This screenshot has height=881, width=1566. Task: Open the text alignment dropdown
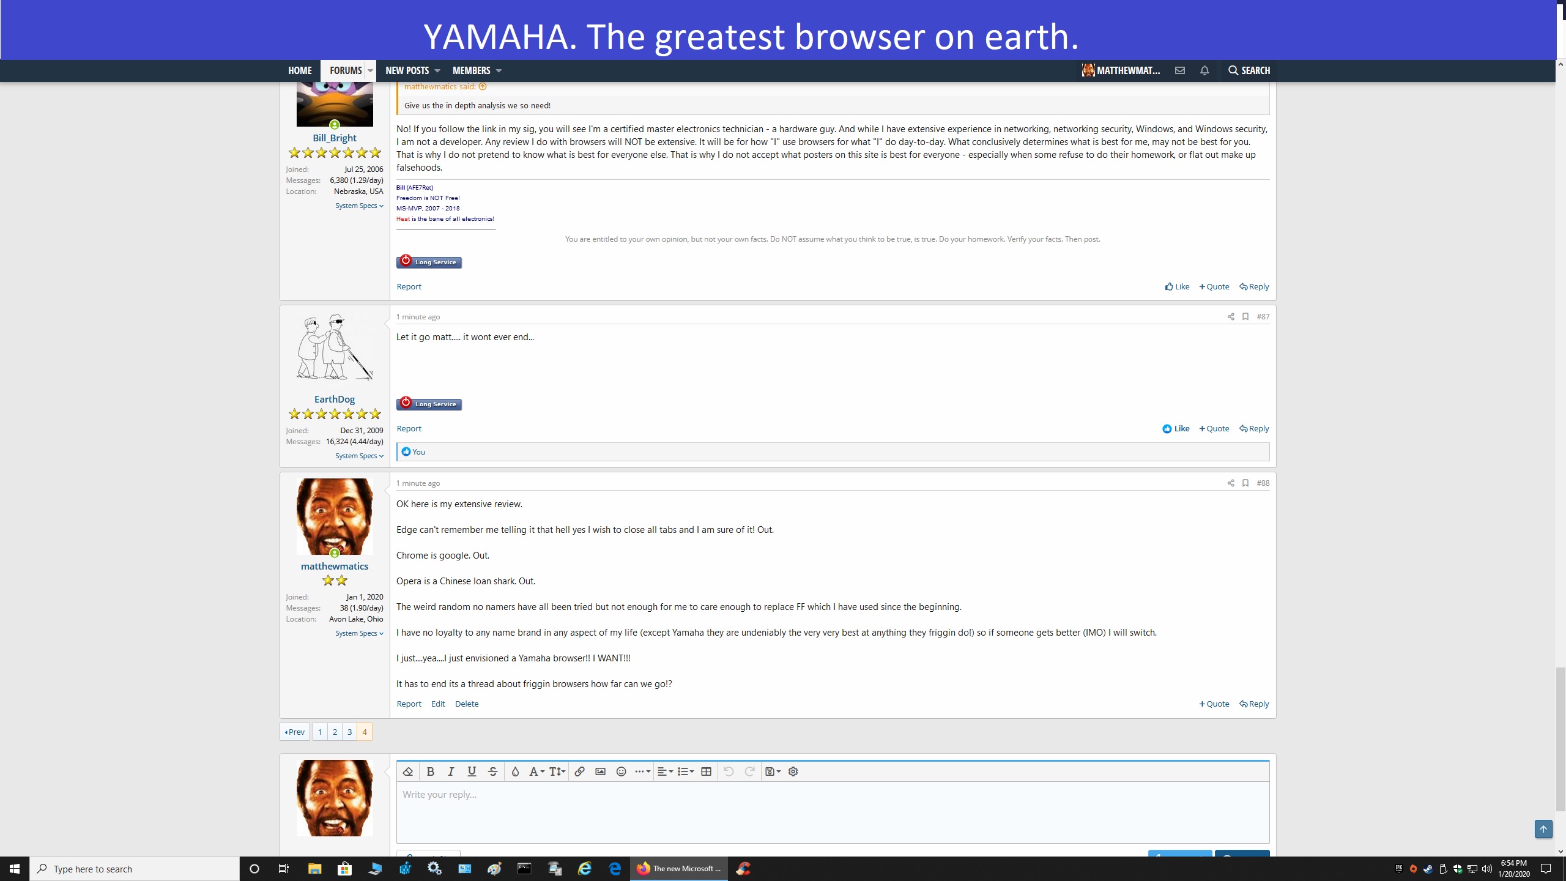pyautogui.click(x=665, y=771)
